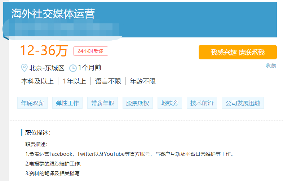This screenshot has height=181, width=283.
Task: Open the 海外社交媒体运营 job title
Action: (53, 14)
